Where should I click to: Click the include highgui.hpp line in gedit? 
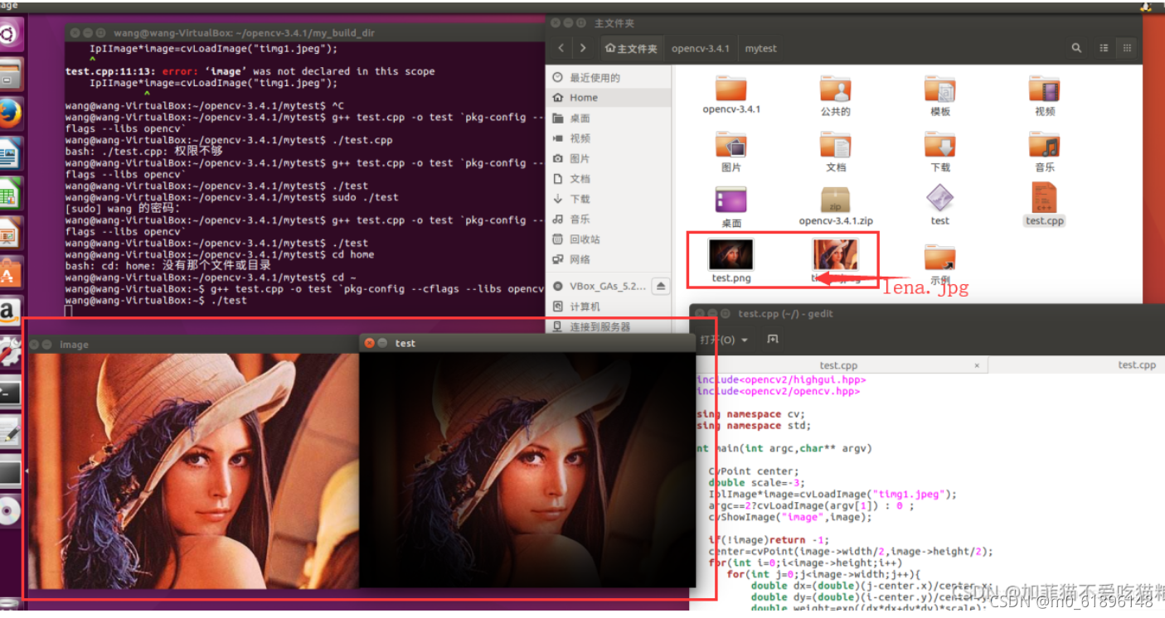pyautogui.click(x=780, y=379)
